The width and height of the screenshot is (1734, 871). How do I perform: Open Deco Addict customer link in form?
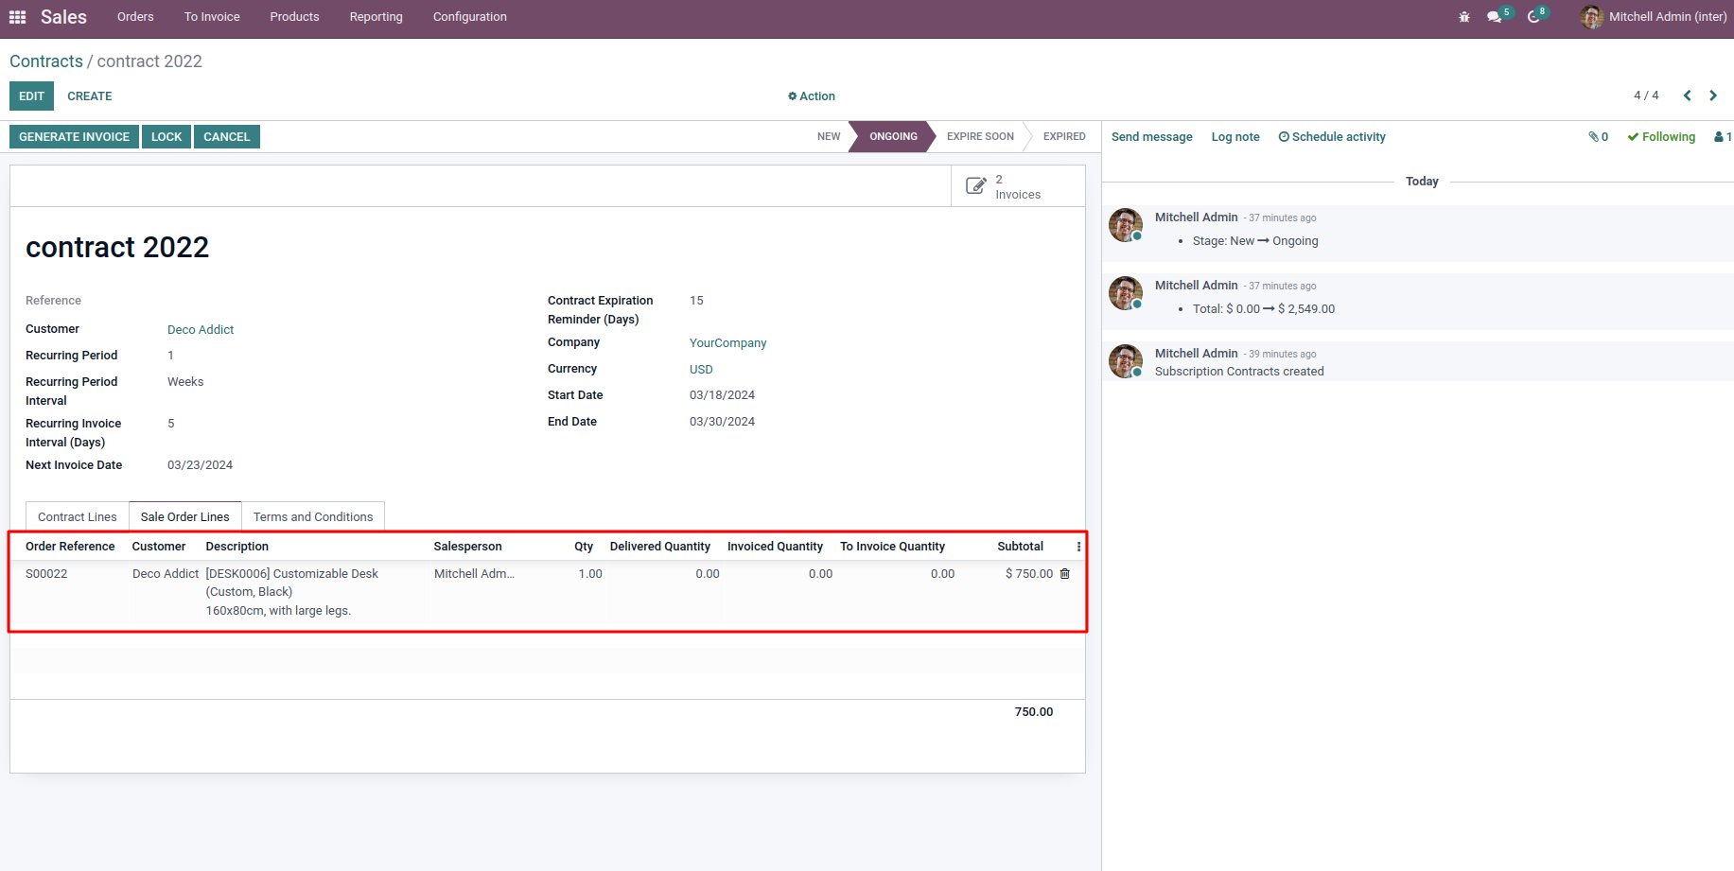[201, 330]
